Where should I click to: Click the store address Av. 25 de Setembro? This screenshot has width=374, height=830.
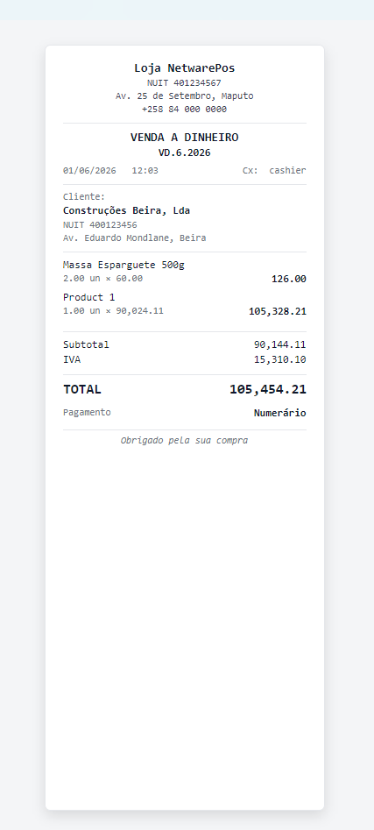coord(185,96)
